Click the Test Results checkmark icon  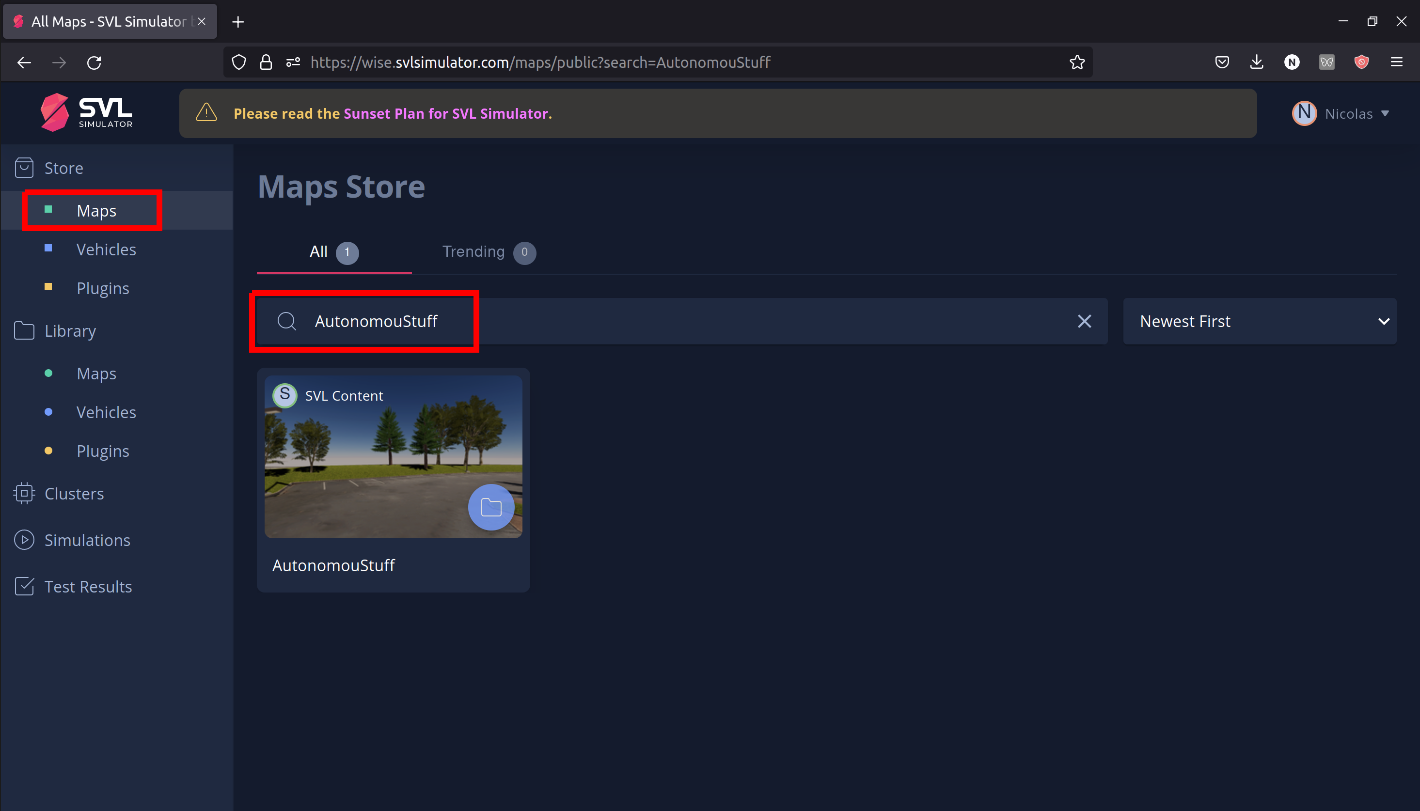tap(24, 586)
